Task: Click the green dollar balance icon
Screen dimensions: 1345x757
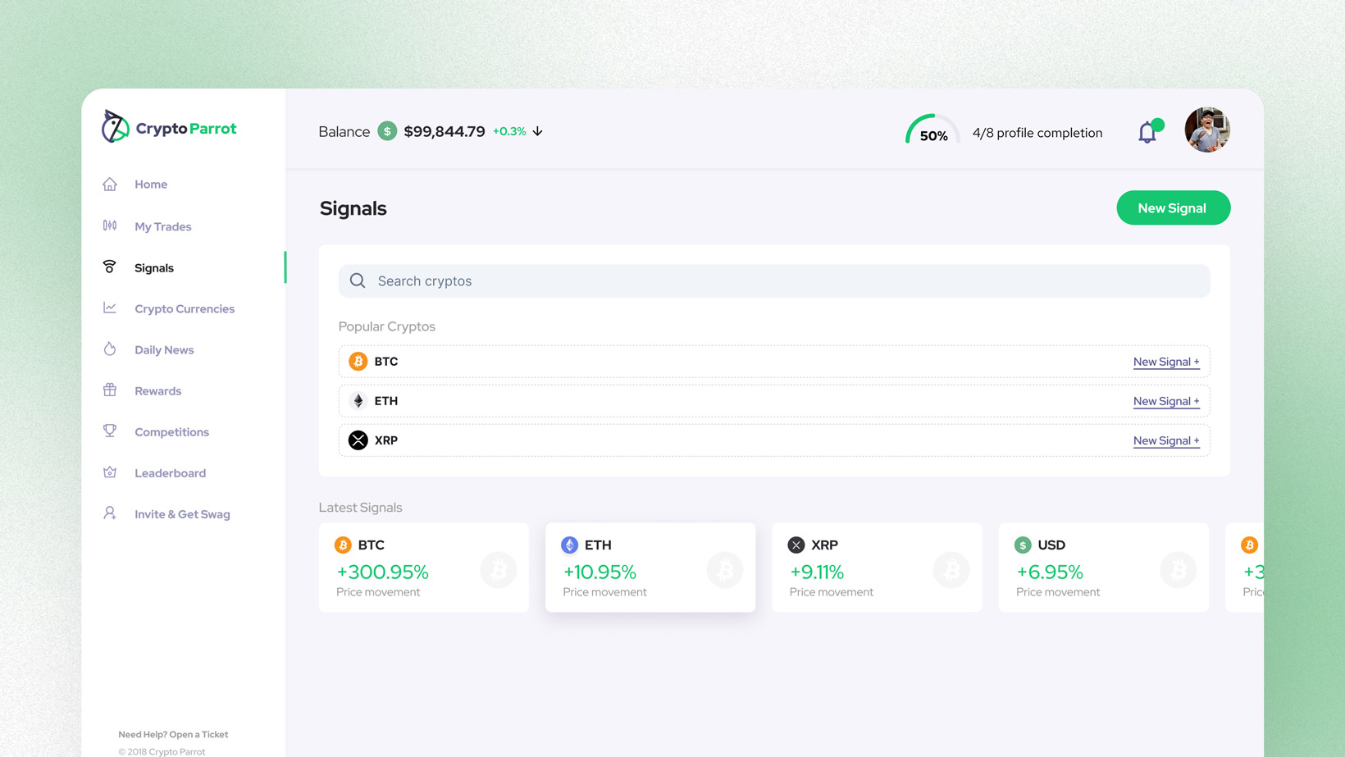Action: pos(387,131)
